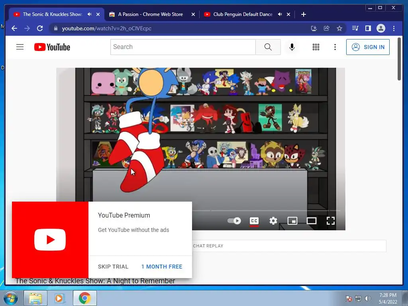
Task: Open Chrome side panel icon
Action: tap(368, 28)
